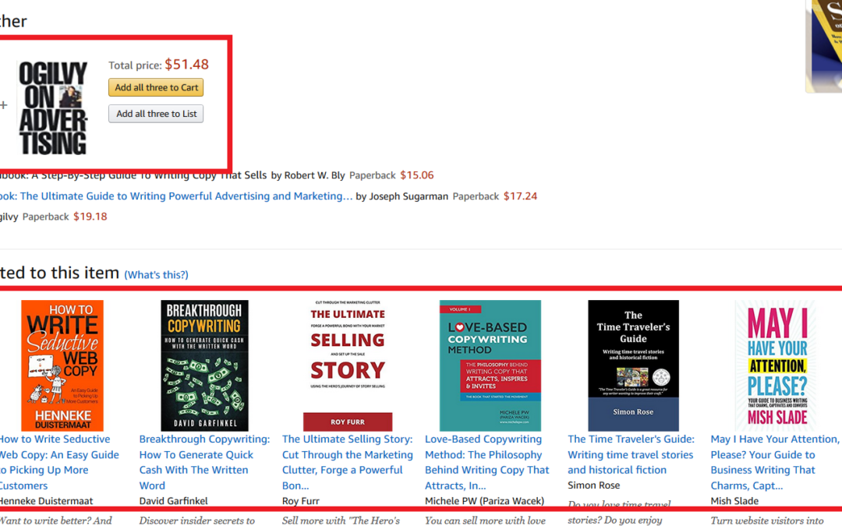Click the Add all three to List button

pos(156,114)
